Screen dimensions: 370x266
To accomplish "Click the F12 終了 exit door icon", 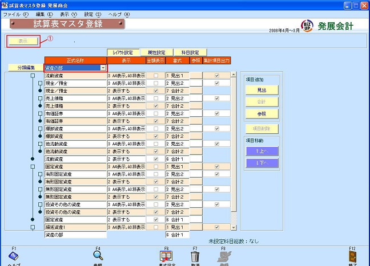I will point(352,256).
